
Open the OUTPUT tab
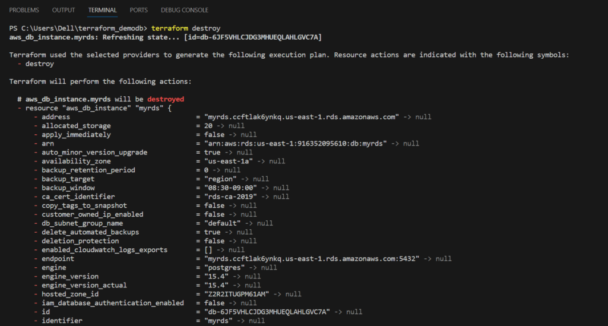(64, 10)
